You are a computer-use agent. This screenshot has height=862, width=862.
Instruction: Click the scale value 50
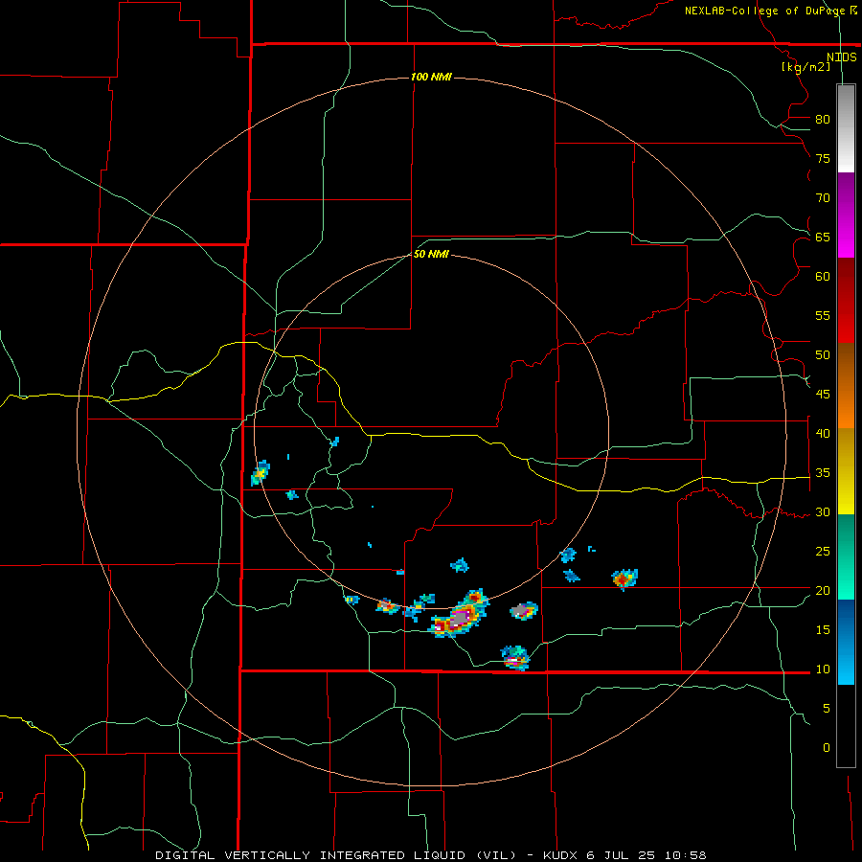click(x=823, y=355)
